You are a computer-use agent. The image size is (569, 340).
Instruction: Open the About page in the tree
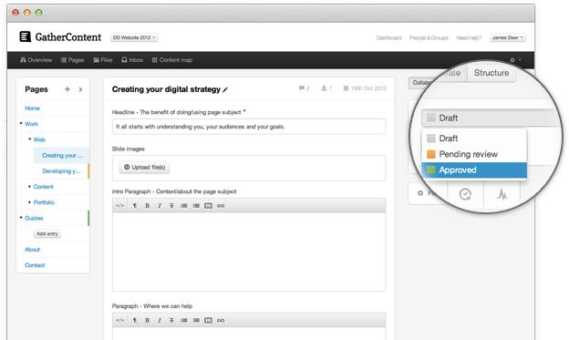(x=32, y=249)
